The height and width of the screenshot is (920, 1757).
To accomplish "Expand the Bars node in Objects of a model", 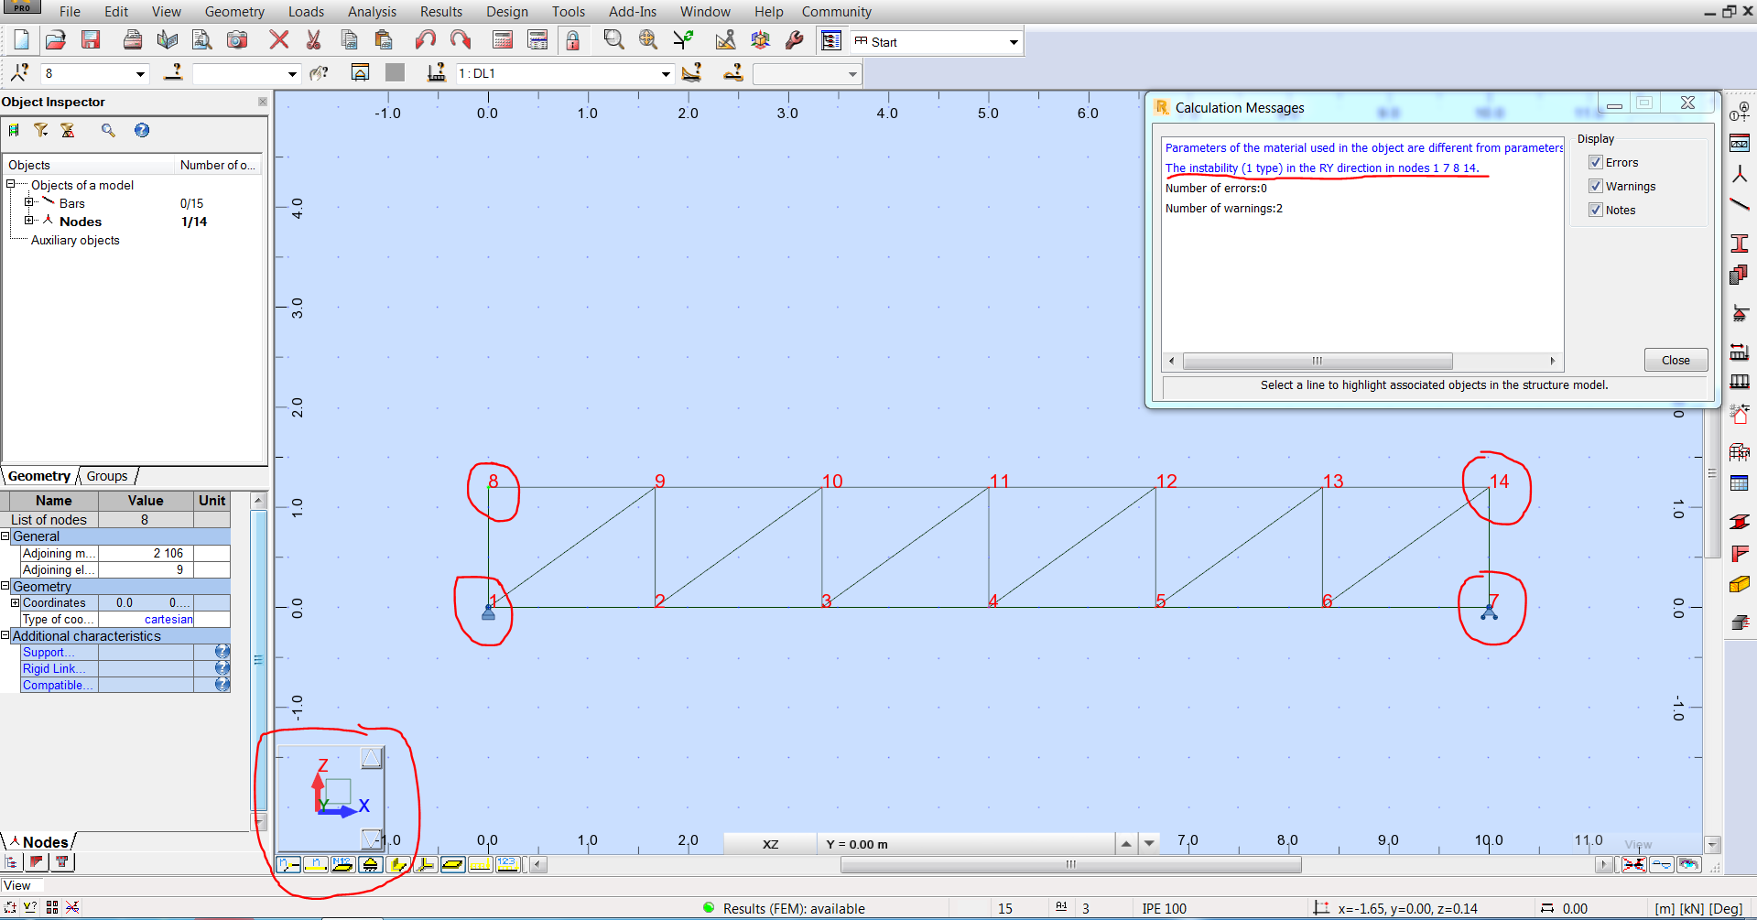I will (x=29, y=203).
